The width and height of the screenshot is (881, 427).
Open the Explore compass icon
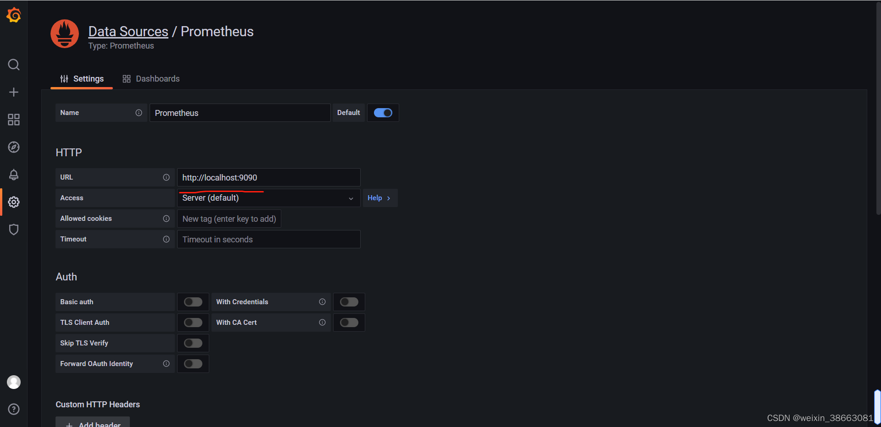[x=14, y=147]
